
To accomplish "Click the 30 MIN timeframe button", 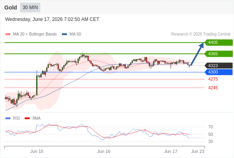I will [30, 8].
